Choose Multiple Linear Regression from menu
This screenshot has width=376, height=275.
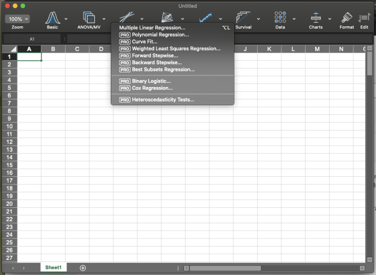[x=152, y=27]
